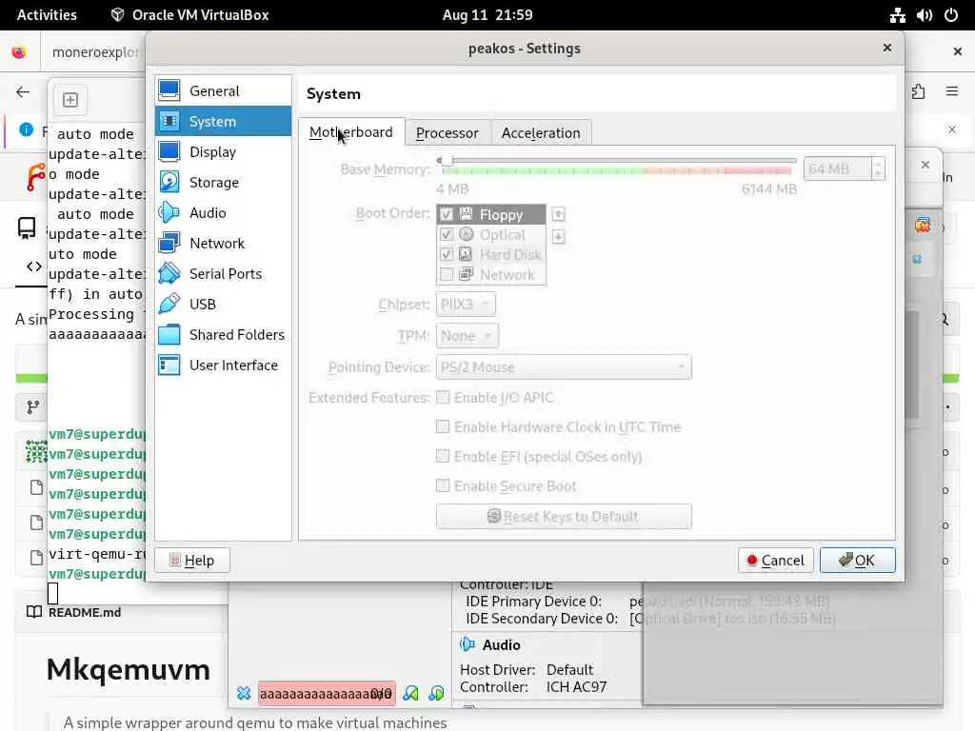Open the Network settings category

pyautogui.click(x=223, y=243)
